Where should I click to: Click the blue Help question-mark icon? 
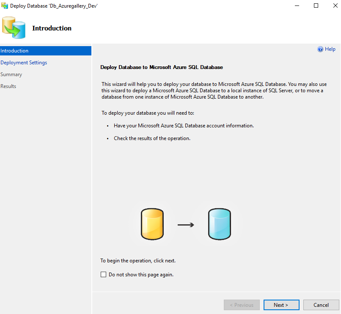point(320,49)
